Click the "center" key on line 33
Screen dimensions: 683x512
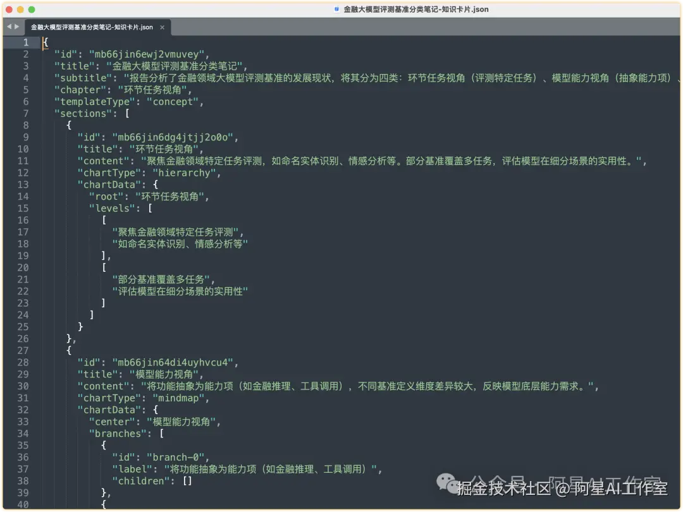click(112, 422)
